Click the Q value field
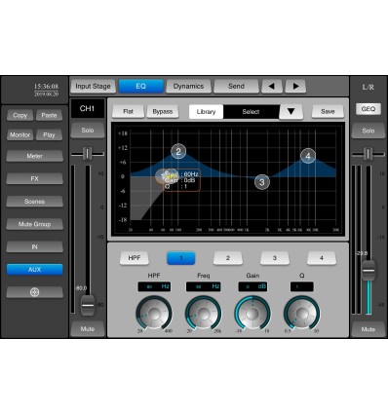Image resolution: width=388 pixels, height=414 pixels. (x=302, y=286)
